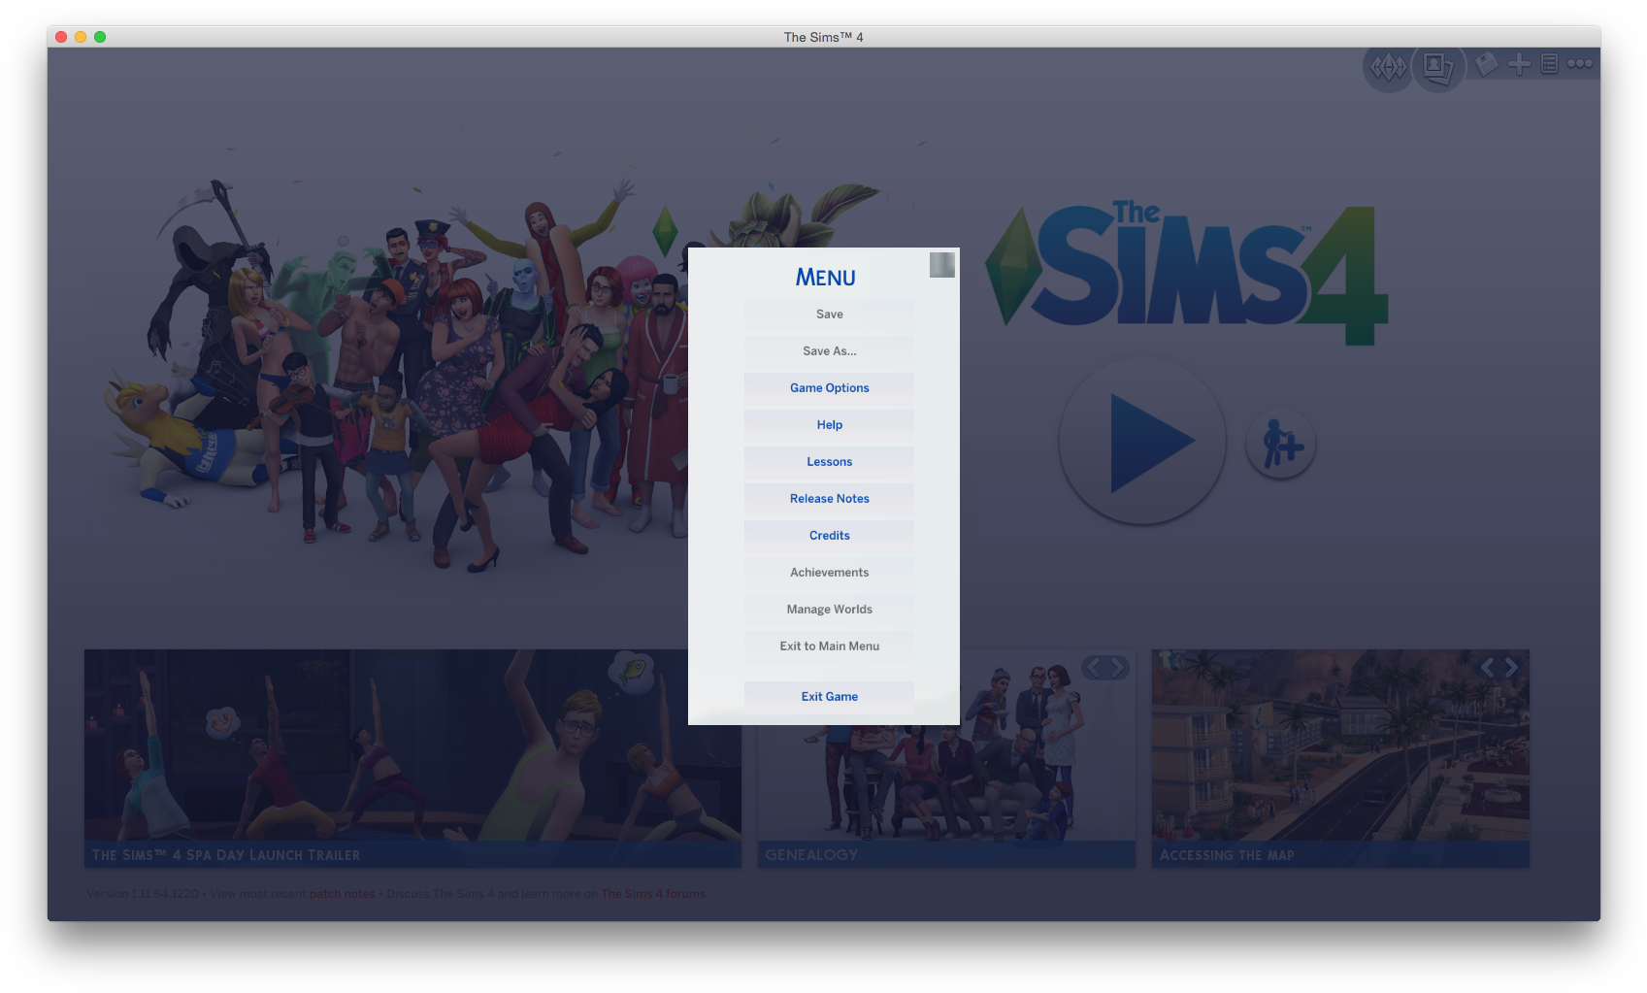Start a new game with the person-plus icon
The width and height of the screenshot is (1647, 993).
1279,443
